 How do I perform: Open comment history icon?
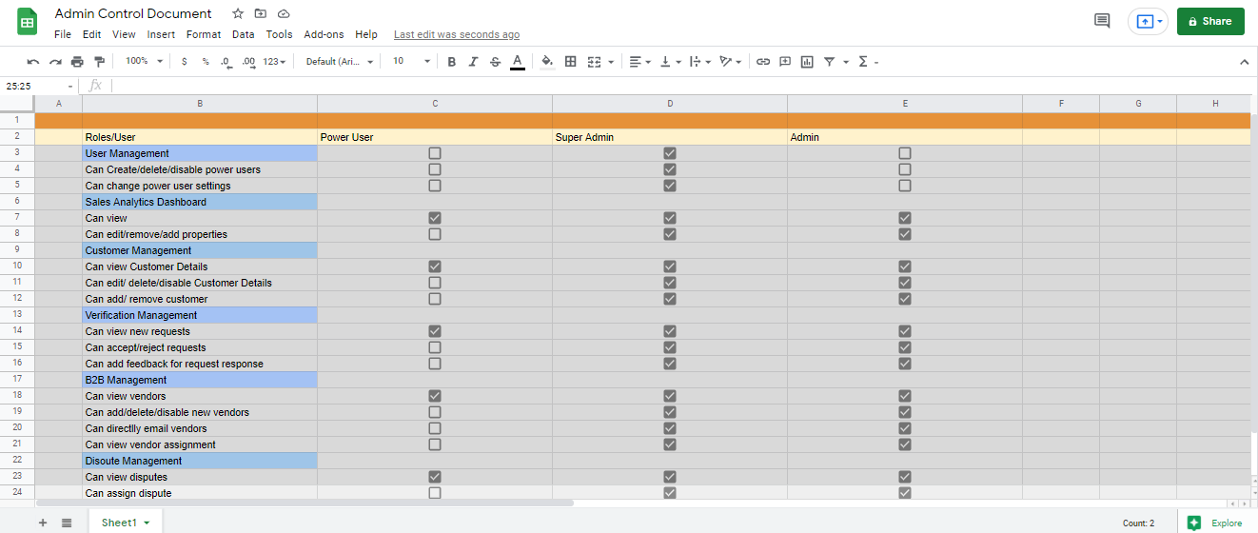(x=1102, y=21)
